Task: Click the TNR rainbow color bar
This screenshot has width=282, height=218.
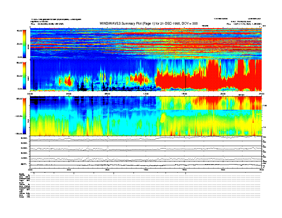Action: 24,116
